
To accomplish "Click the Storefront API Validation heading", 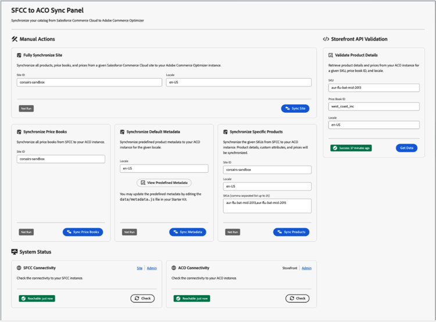I will [x=359, y=39].
